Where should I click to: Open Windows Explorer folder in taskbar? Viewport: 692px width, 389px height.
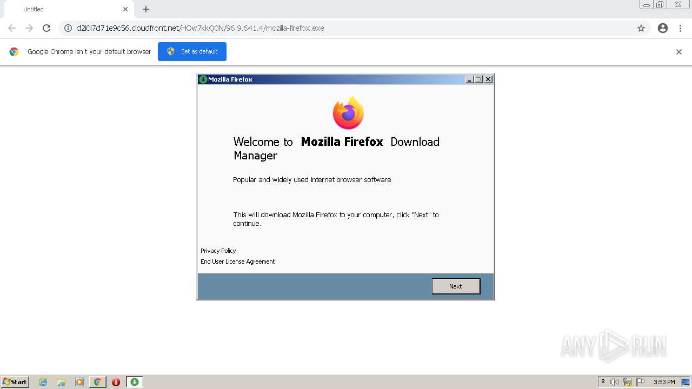click(x=61, y=382)
